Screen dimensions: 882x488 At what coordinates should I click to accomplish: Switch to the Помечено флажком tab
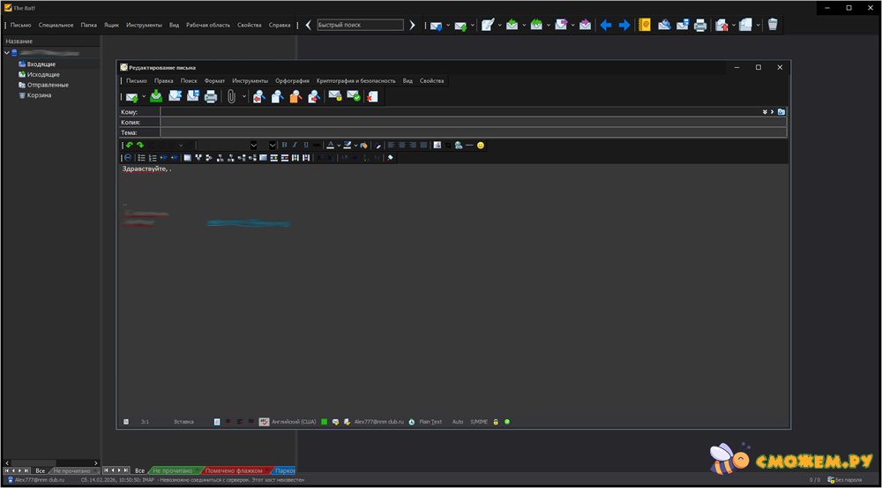point(233,471)
